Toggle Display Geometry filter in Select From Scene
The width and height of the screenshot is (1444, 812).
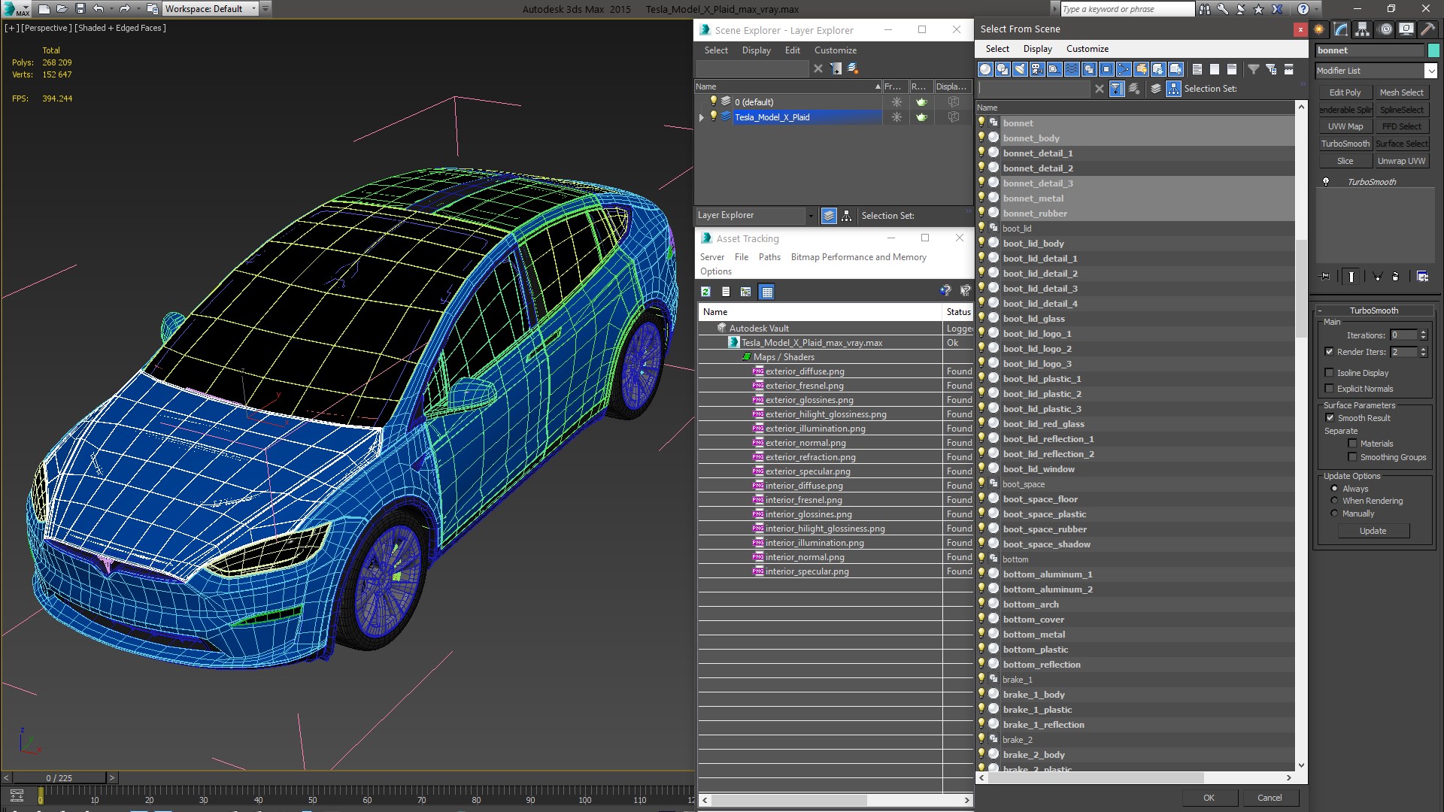tap(985, 69)
